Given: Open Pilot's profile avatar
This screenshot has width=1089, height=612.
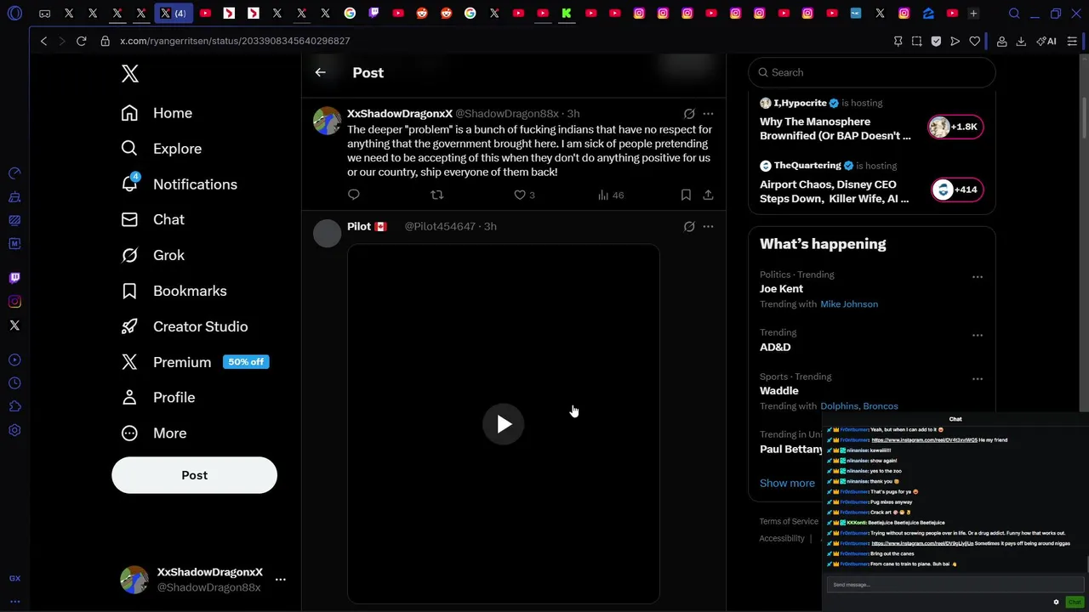Looking at the screenshot, I should (x=327, y=234).
